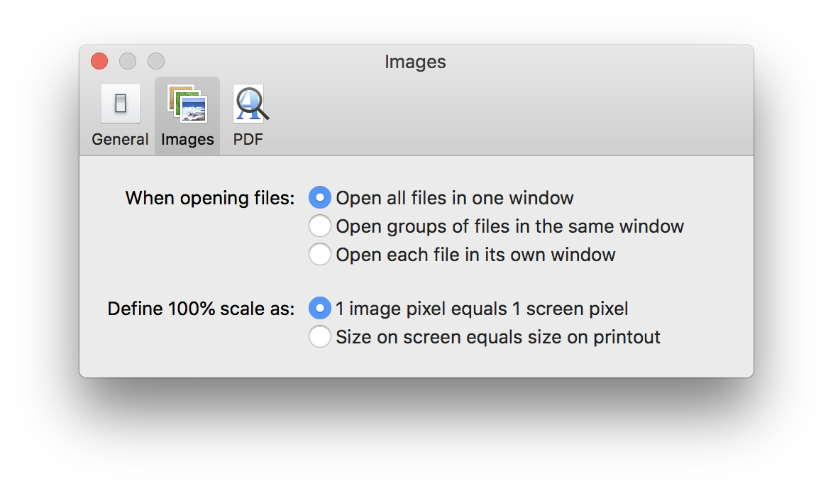Click the 'When opening files:' label
833x491 pixels.
pos(209,198)
